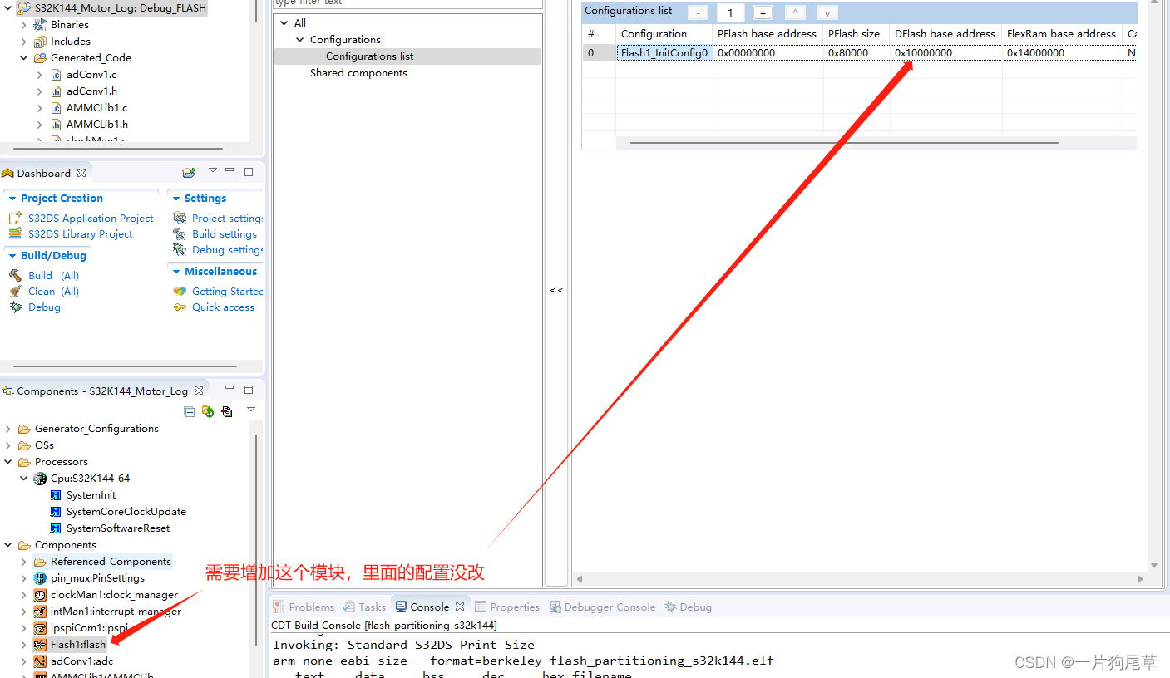This screenshot has width=1170, height=678.
Task: Collapse the Settings section in Dashboard
Action: 175,199
